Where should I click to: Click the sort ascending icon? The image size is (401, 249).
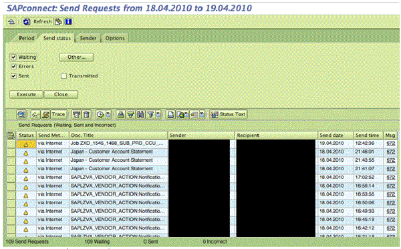coord(121,115)
